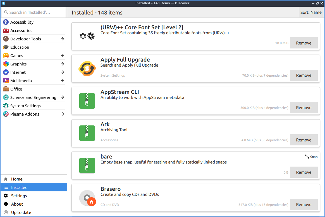Click the Apply Full Upgrade app icon
This screenshot has width=325, height=217.
[87, 69]
